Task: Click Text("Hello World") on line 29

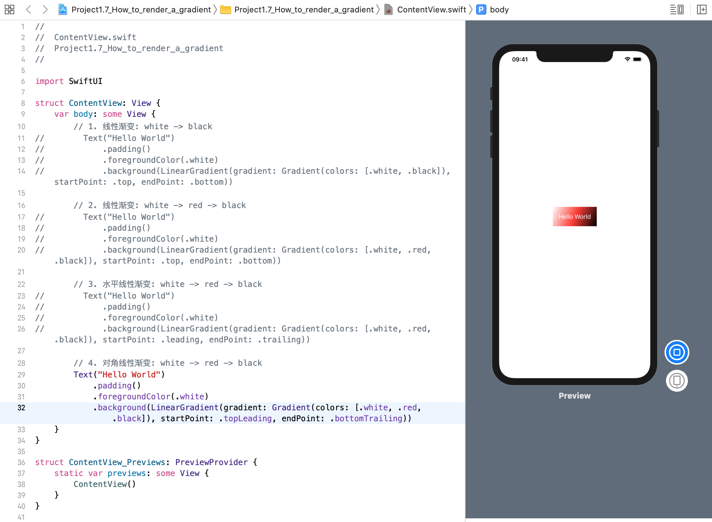Action: (x=119, y=375)
